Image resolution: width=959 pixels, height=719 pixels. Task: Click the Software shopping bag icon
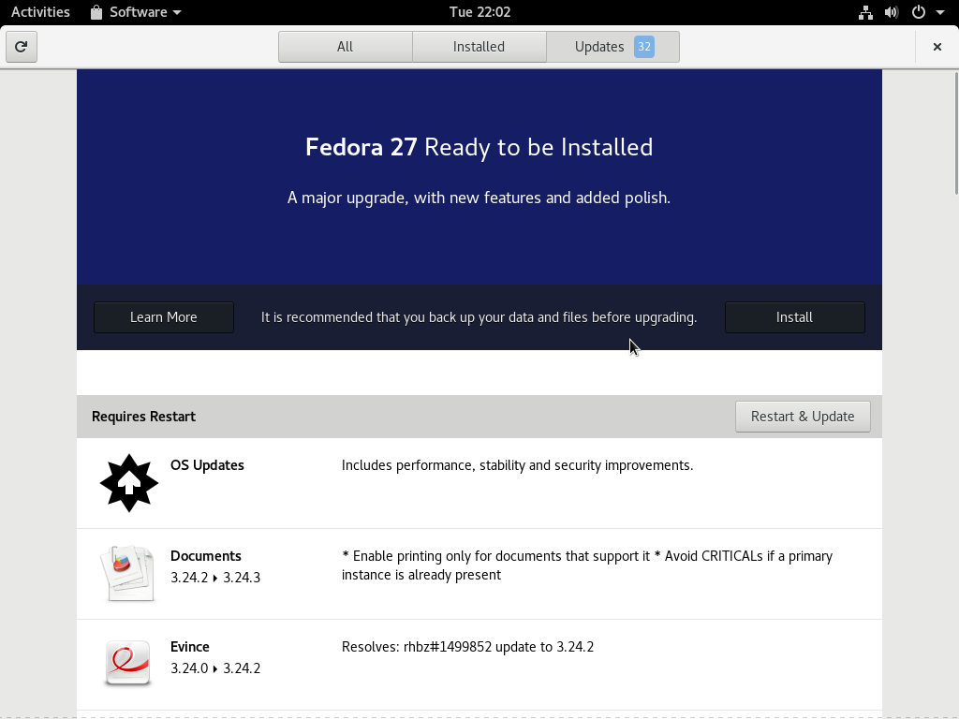pos(96,12)
